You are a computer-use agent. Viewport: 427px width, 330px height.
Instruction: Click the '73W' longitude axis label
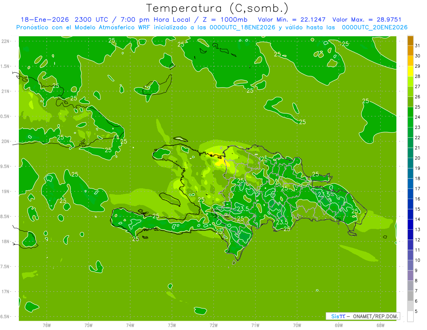pyautogui.click(x=172, y=325)
